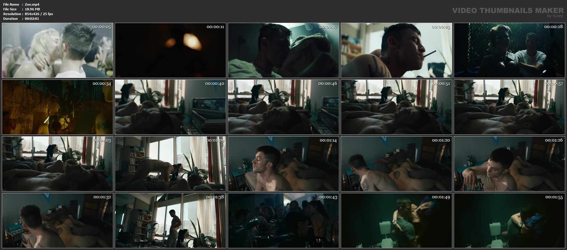Open the thumbnail stamped 00:01:03
567x250 pixels.
point(57,164)
